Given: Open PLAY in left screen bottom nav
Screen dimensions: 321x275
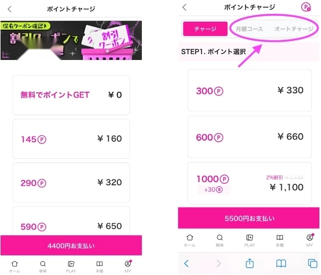Looking at the screenshot, I should click(71, 266).
